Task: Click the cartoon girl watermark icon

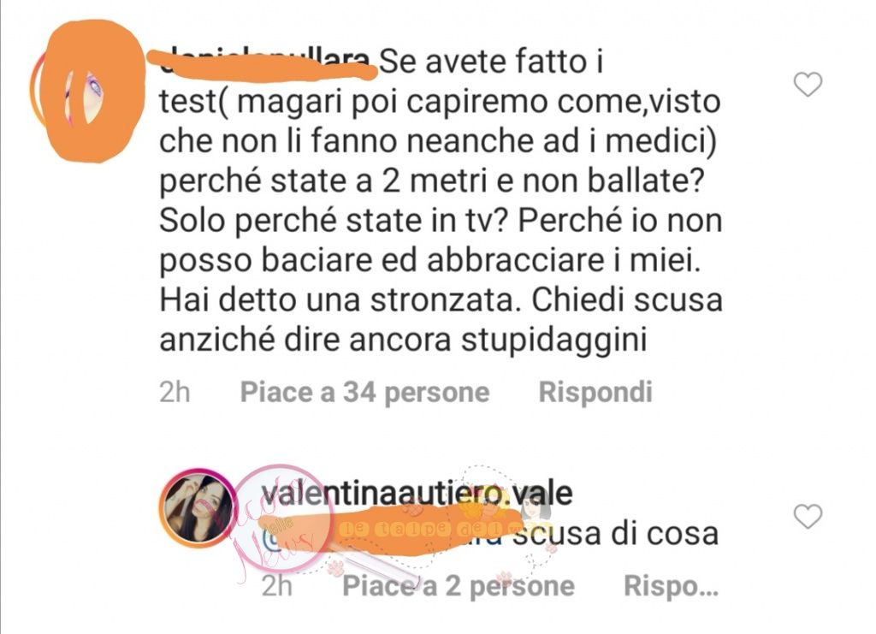Action: 537,506
